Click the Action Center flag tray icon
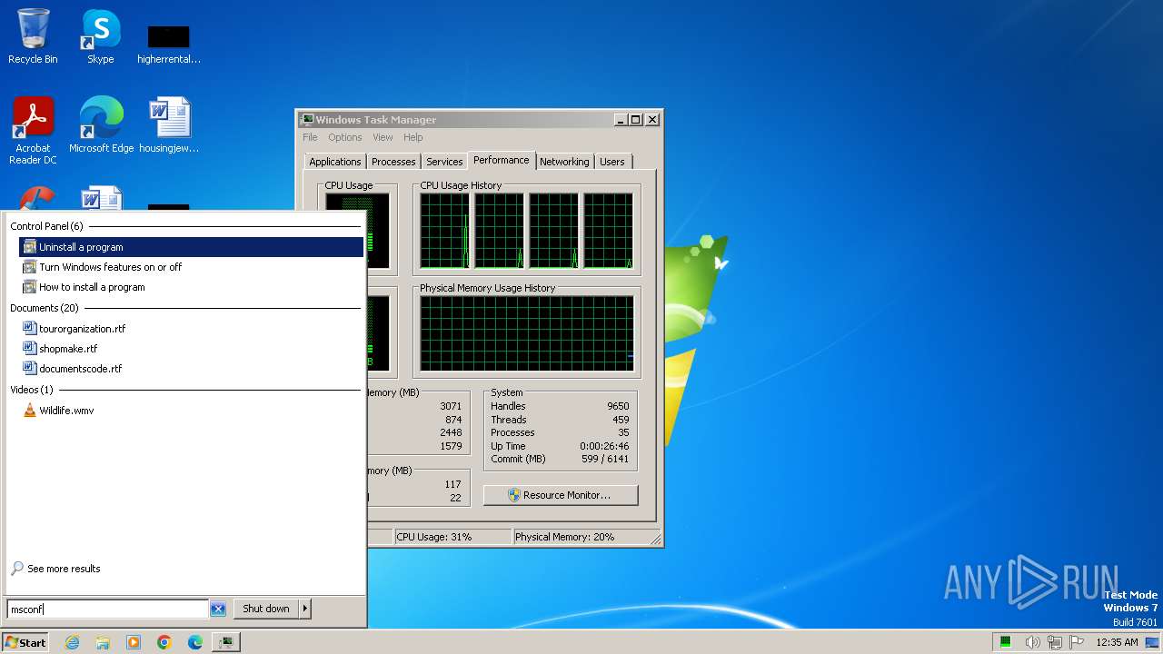This screenshot has height=654, width=1163. tap(1076, 642)
